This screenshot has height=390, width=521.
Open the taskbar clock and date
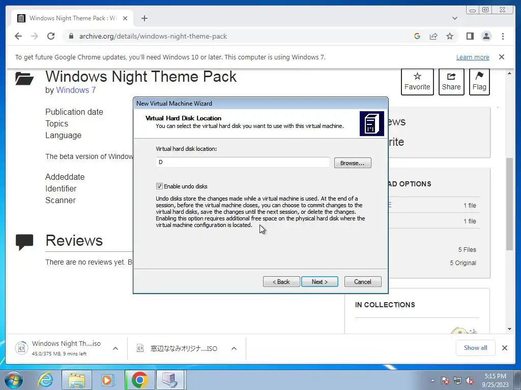[x=495, y=380]
